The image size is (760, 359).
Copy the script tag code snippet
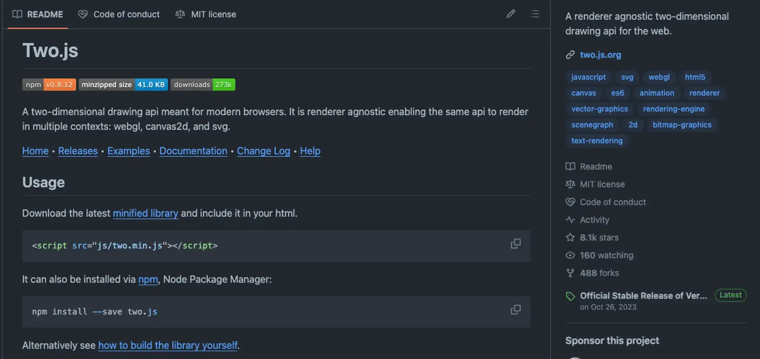pyautogui.click(x=515, y=244)
